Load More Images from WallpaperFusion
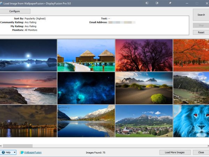209x157 pixels. [x=175, y=152]
